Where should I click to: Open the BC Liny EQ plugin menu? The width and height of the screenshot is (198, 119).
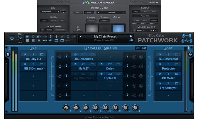(x=33, y=59)
